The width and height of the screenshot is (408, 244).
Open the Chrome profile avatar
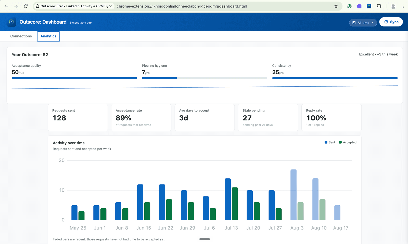pos(393,6)
